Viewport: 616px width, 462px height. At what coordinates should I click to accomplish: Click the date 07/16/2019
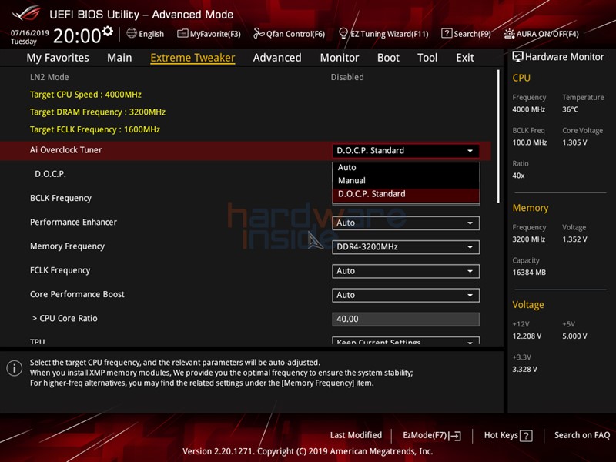click(x=30, y=33)
